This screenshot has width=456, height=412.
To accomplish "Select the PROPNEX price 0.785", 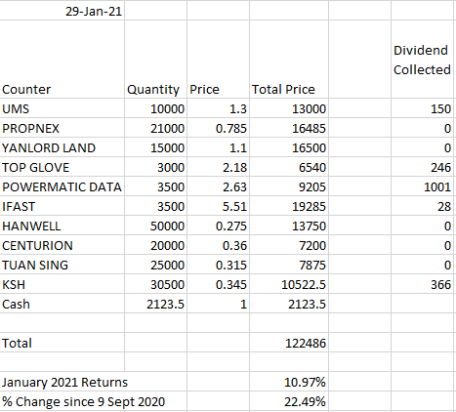I will 218,128.
